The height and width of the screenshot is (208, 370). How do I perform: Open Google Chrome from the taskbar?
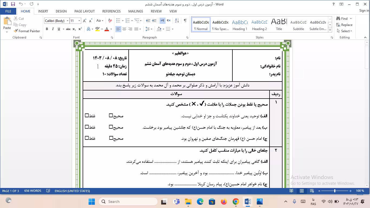pyautogui.click(x=236, y=201)
